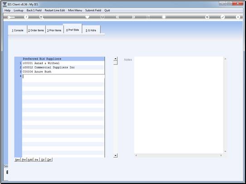Go forward with double right chevron icon
The image size is (246, 184).
pyautogui.click(x=133, y=17)
